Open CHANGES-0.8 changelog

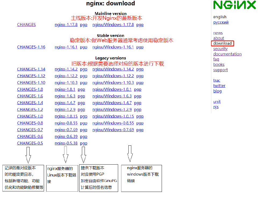pyautogui.click(x=30, y=123)
